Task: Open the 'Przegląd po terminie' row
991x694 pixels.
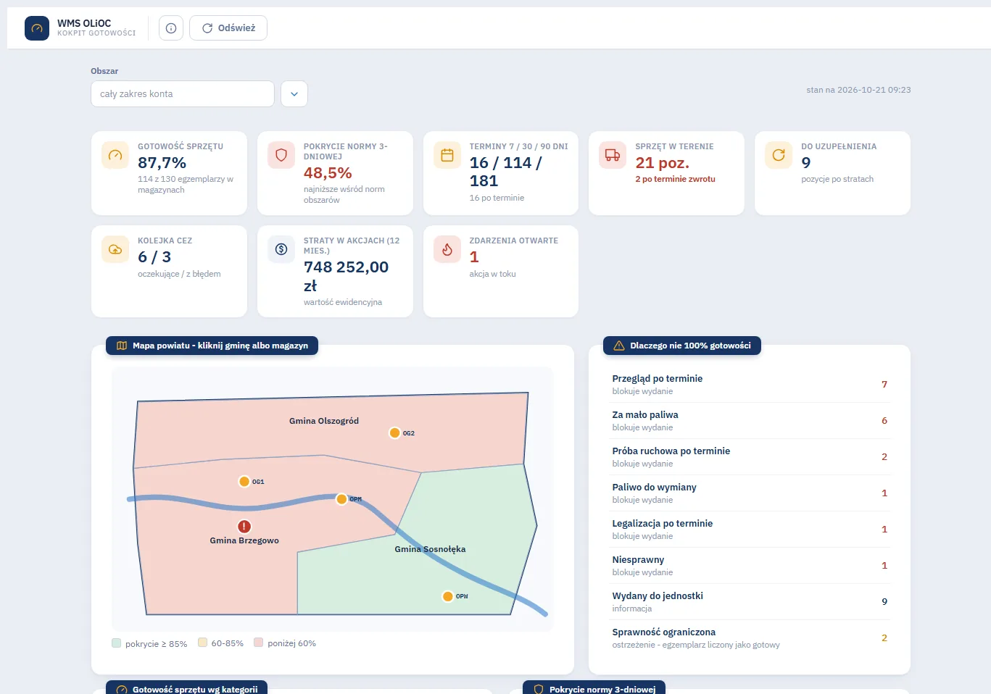Action: 750,385
